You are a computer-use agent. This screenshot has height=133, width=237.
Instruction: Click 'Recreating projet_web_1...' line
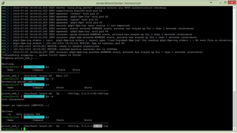(x=21, y=82)
